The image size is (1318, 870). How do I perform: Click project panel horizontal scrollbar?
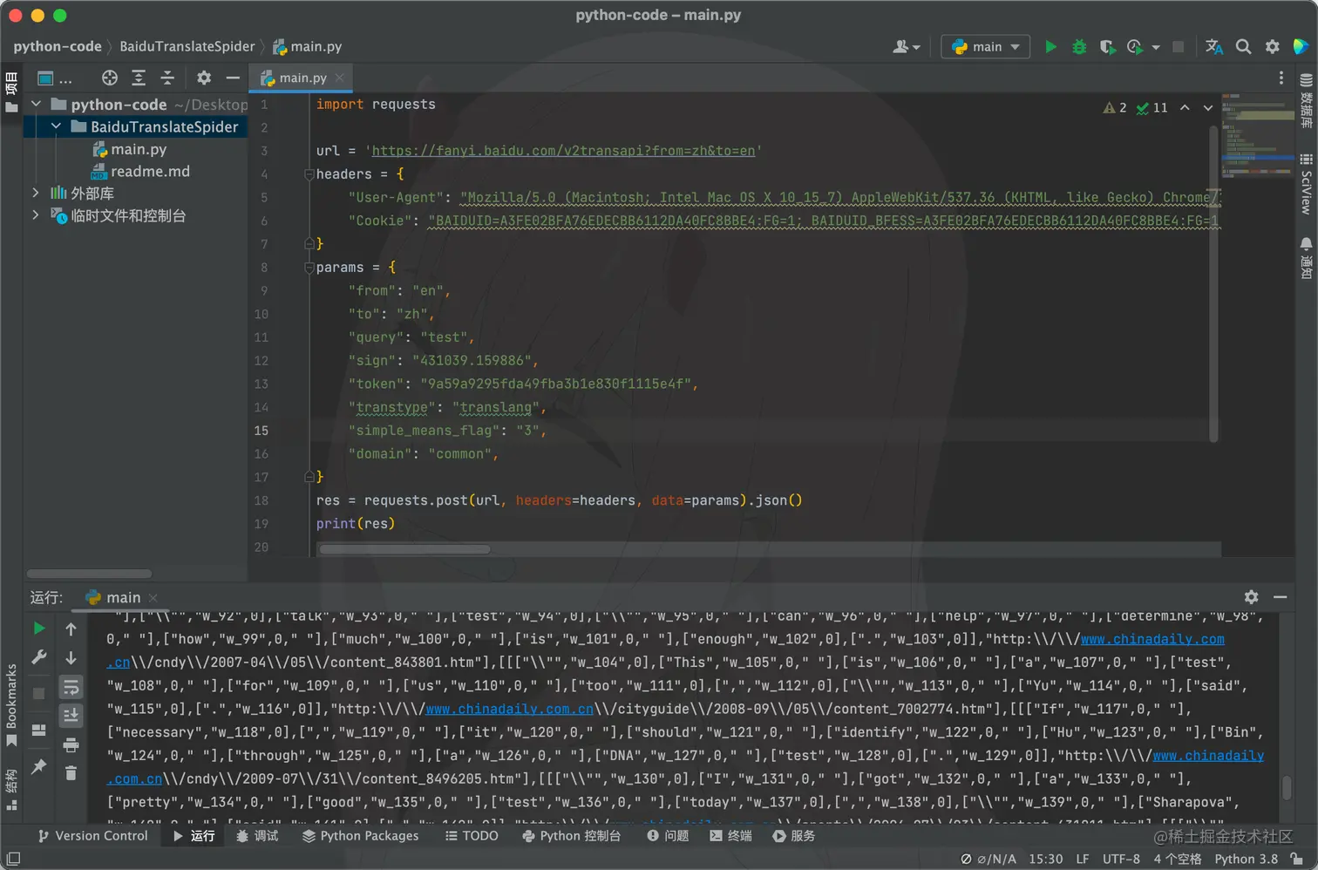90,574
